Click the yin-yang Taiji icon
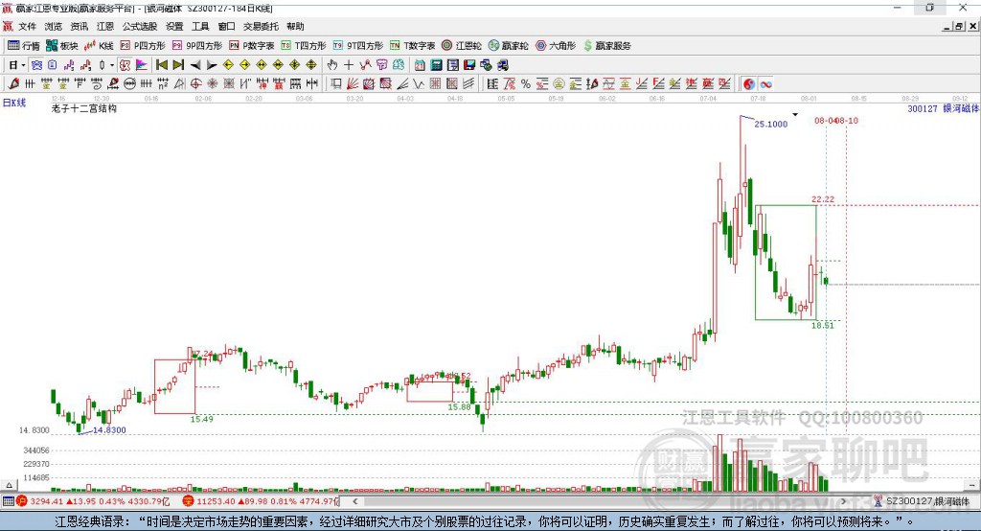Image resolution: width=981 pixels, height=531 pixels. point(748,84)
